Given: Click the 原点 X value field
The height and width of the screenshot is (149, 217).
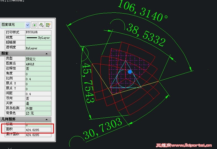Looking at the screenshot, I should [x=38, y=84].
